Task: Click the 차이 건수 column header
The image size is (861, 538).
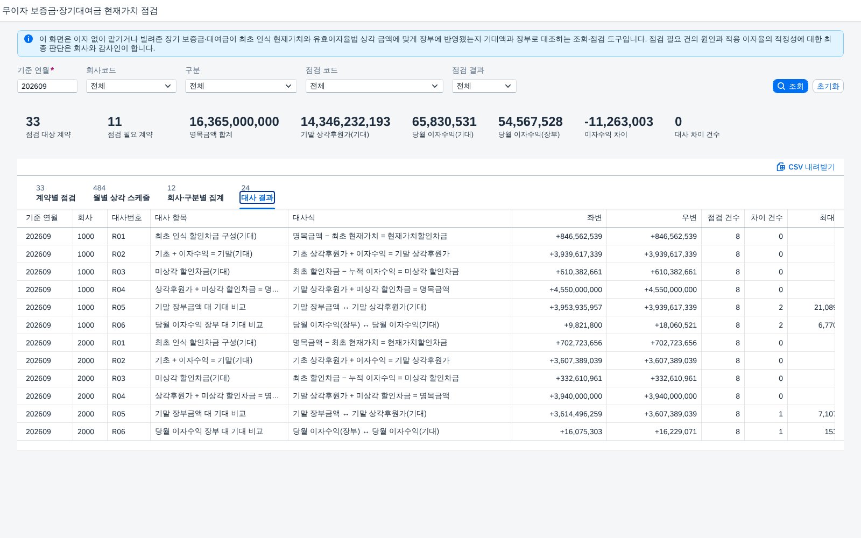Action: click(x=766, y=218)
